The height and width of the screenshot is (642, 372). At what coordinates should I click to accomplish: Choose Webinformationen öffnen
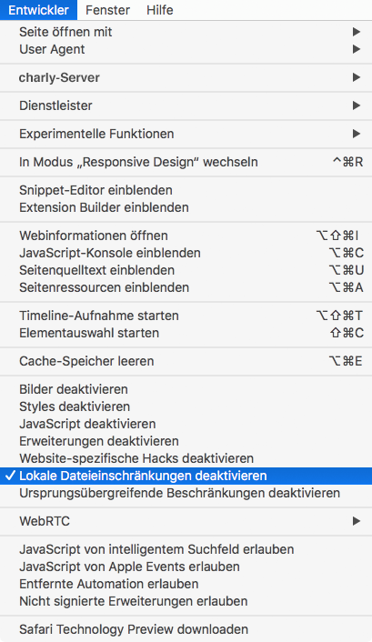[186, 236]
